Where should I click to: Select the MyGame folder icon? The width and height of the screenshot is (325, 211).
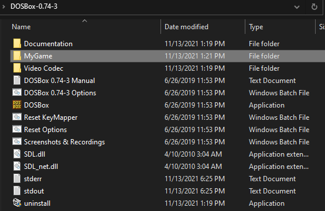pos(17,56)
